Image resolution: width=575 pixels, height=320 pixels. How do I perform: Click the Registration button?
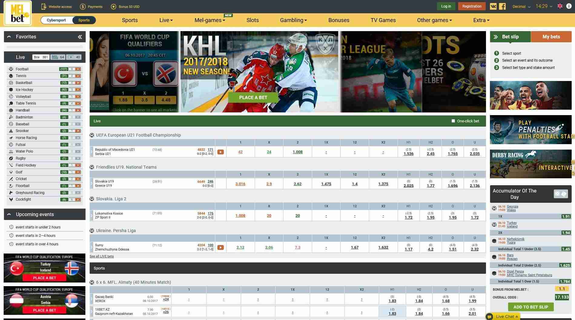point(472,6)
